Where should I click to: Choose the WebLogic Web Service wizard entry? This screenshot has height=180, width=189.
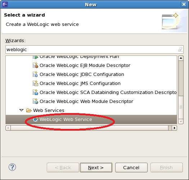[66, 120]
